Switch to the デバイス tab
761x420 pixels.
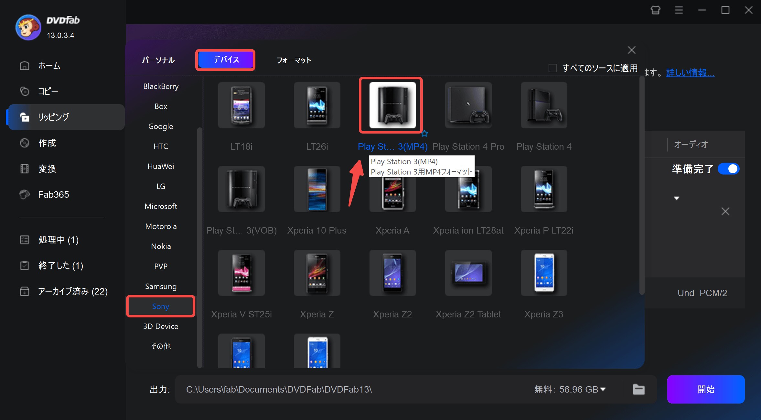click(x=225, y=60)
